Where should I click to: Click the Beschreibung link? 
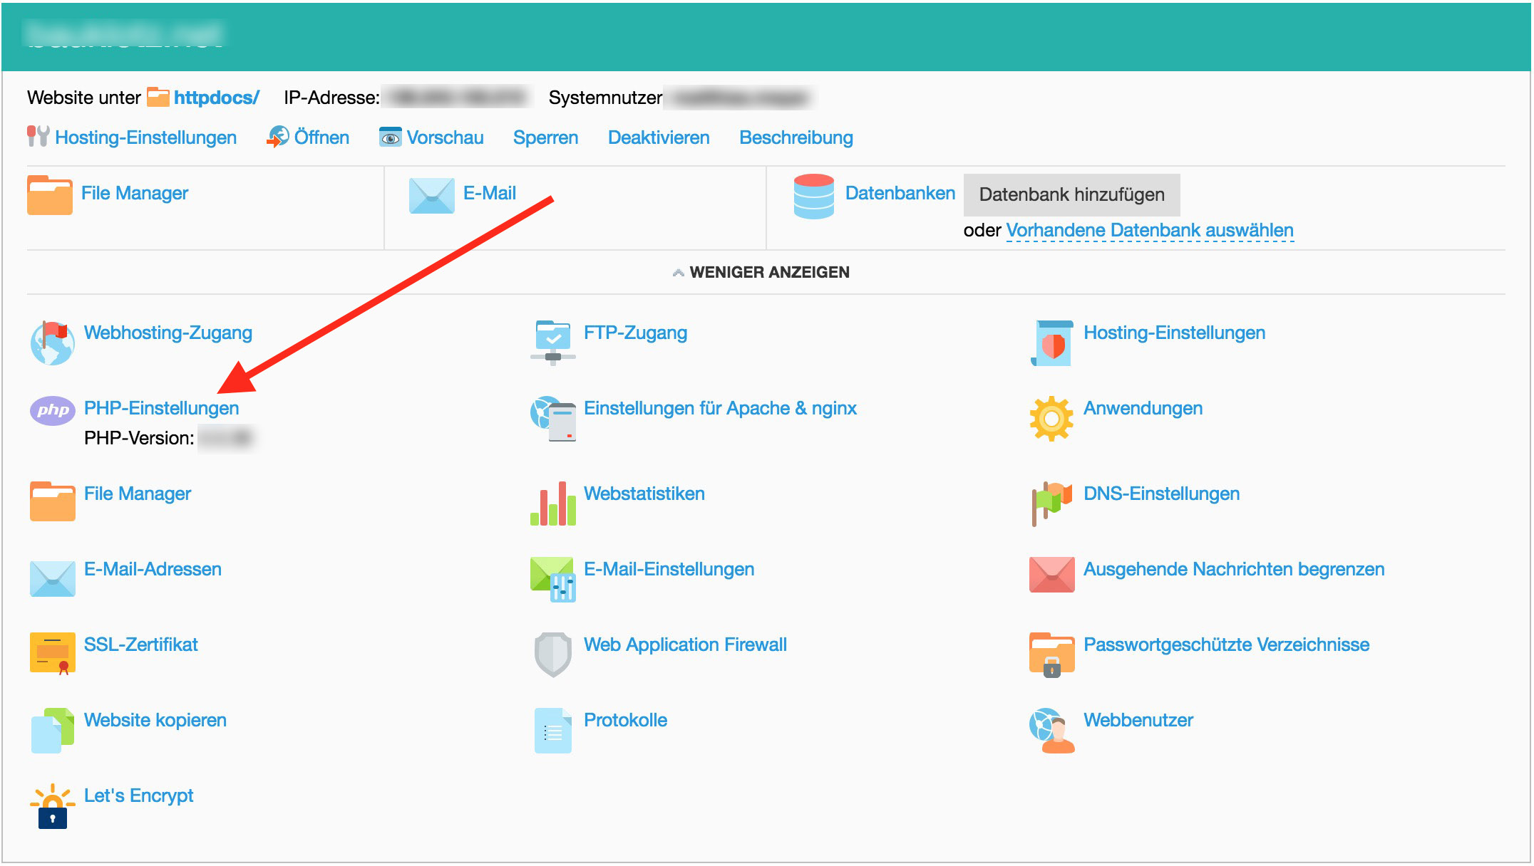(x=796, y=137)
